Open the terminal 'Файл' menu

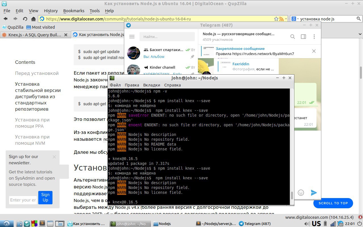[115, 85]
